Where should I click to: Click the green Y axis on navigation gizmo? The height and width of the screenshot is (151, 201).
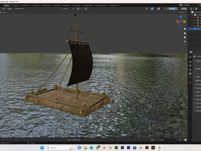[184, 21]
